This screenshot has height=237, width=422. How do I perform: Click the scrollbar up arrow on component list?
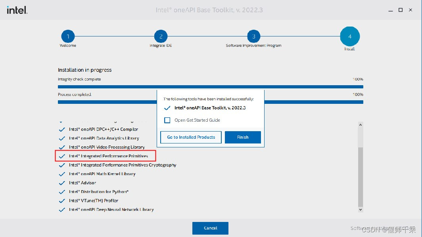coord(360,124)
